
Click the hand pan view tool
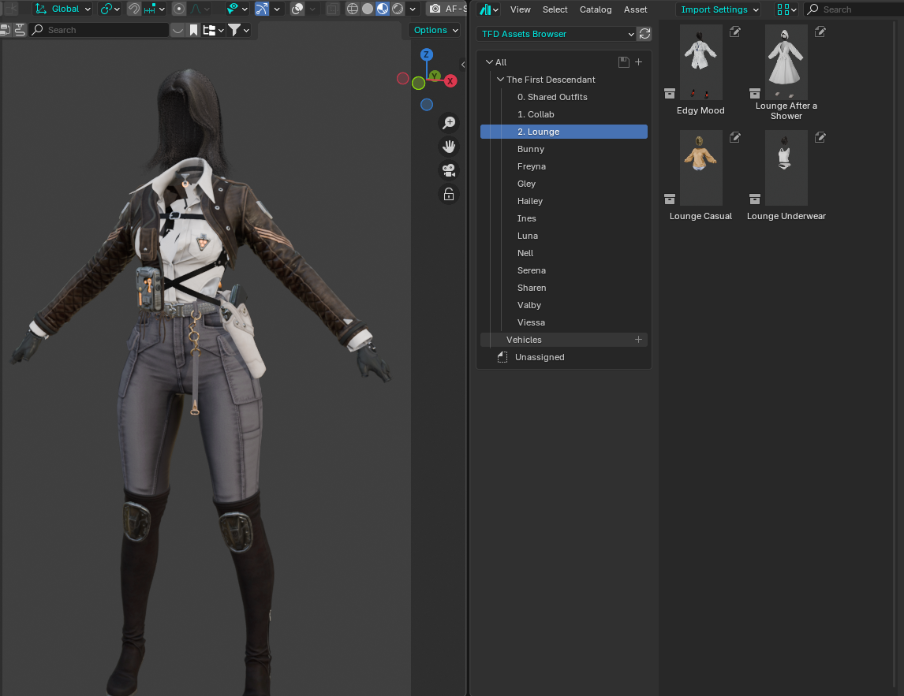pos(449,147)
